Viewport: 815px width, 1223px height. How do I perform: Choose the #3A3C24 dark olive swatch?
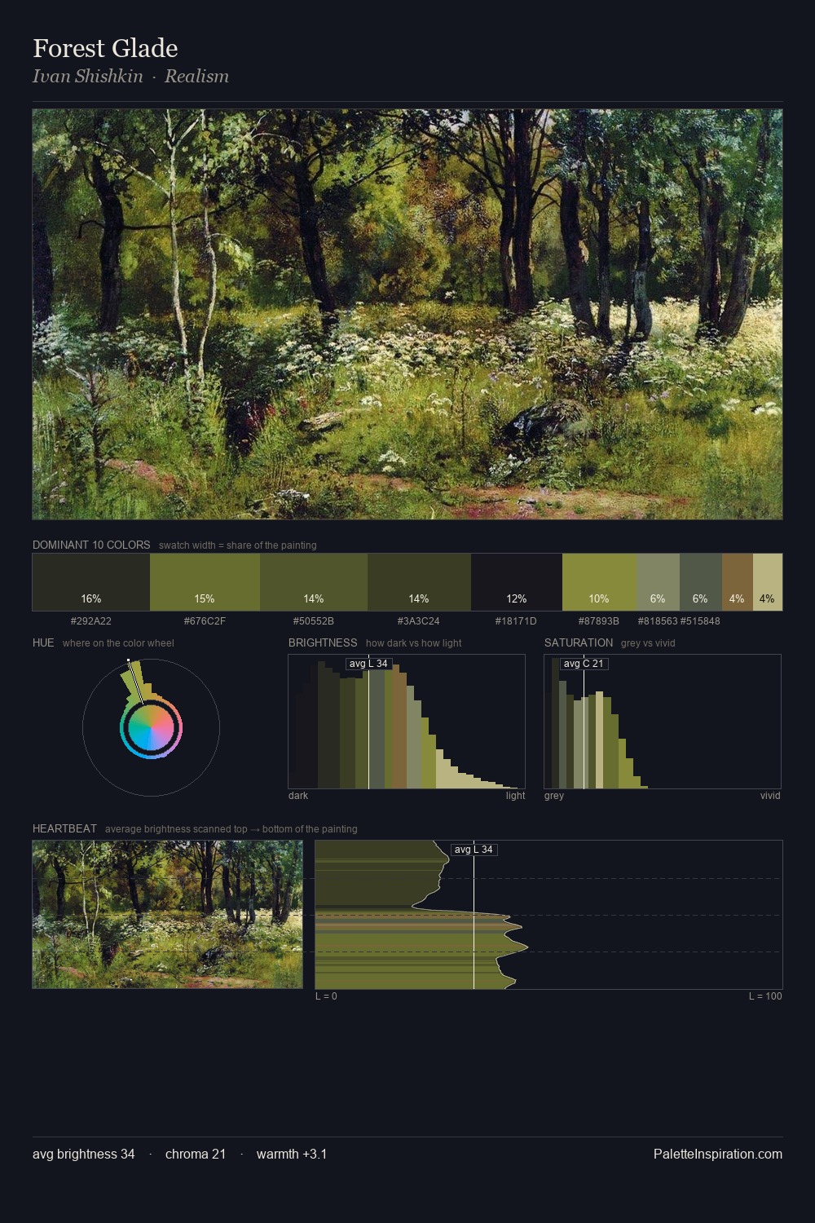pyautogui.click(x=419, y=582)
